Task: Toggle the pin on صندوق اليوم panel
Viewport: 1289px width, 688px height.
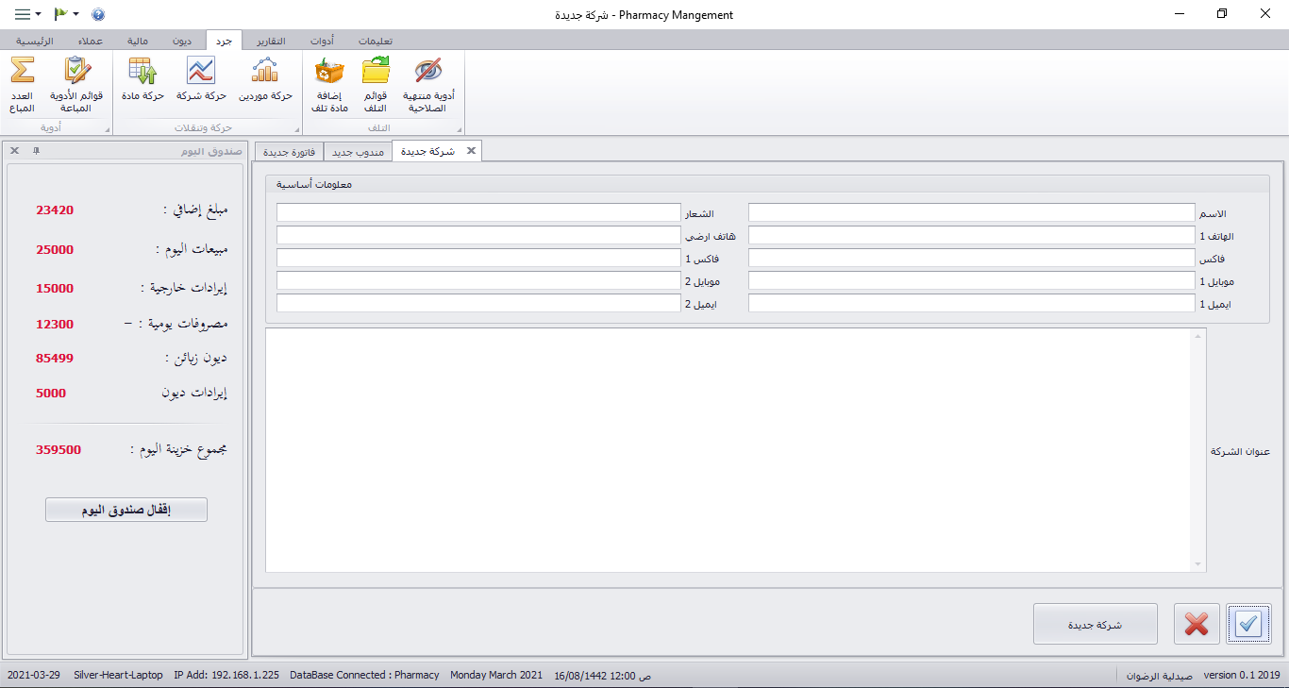Action: [x=36, y=151]
